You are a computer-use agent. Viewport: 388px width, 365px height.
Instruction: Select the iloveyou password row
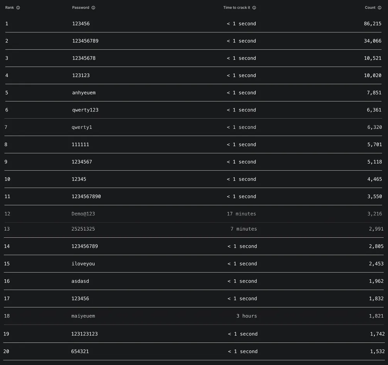[x=83, y=264]
